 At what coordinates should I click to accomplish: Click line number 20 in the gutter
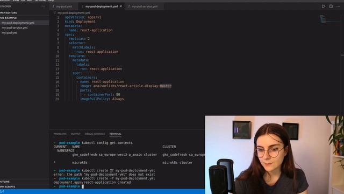click(57, 99)
